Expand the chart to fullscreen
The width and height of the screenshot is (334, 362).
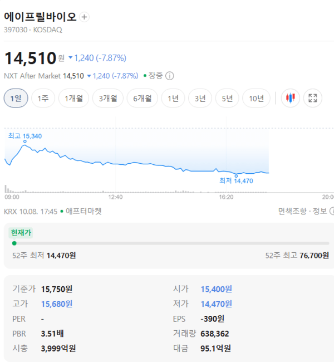(x=312, y=98)
